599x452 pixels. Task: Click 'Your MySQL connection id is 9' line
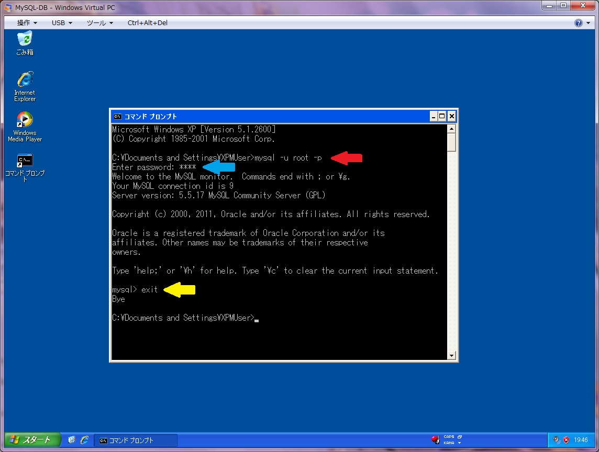(173, 186)
